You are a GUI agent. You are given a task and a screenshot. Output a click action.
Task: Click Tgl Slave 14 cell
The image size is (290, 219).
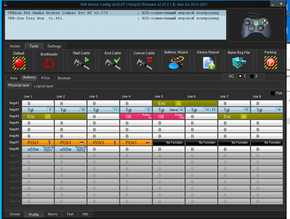[x=169, y=110]
